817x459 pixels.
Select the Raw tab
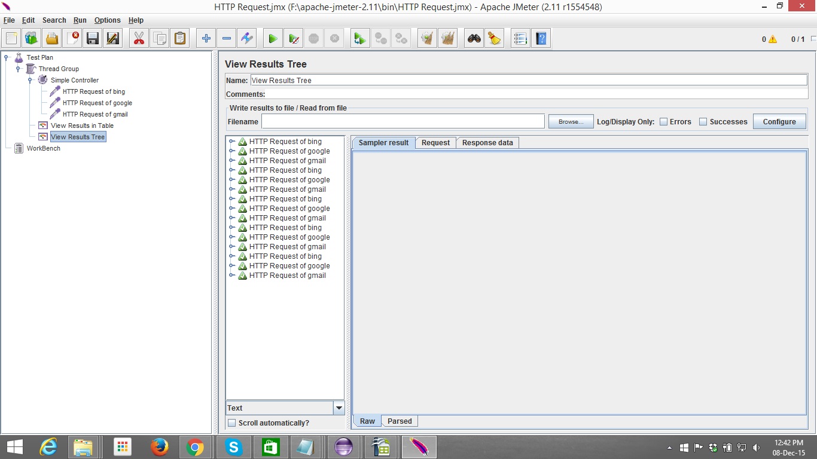(367, 421)
